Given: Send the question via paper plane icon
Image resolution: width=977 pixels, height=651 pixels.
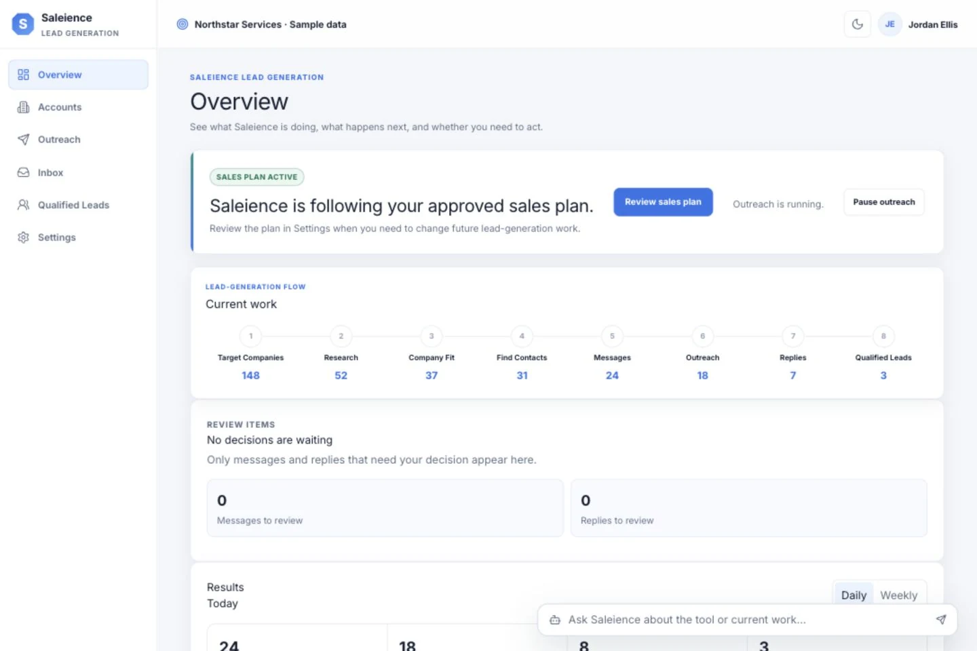Looking at the screenshot, I should 941,620.
